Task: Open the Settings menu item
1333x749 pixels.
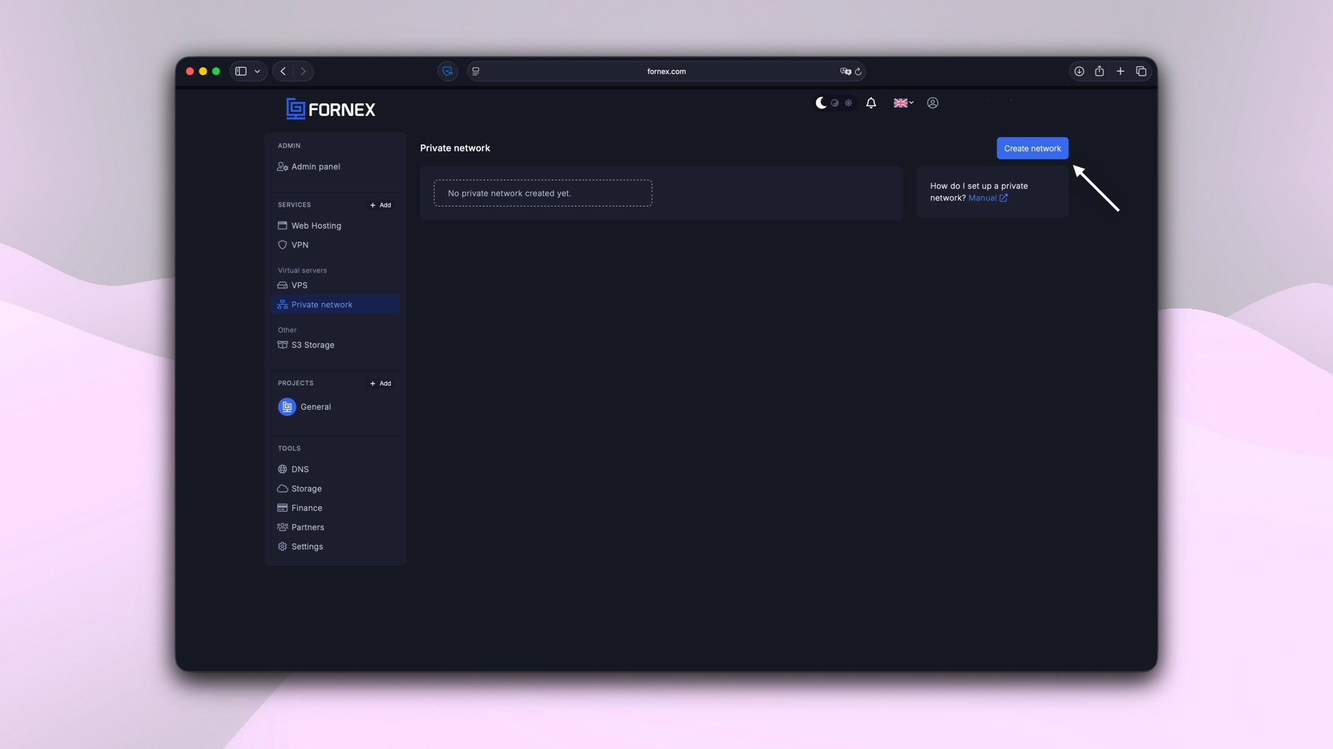Action: pyautogui.click(x=307, y=546)
